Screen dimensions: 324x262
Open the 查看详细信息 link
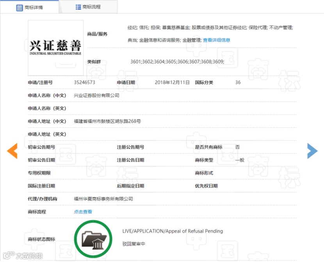(217, 40)
